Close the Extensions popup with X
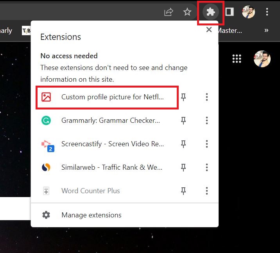Viewport: 280px width, 253px height. 209,30
